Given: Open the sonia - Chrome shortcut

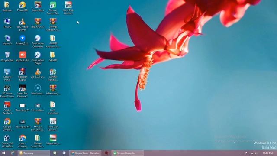Looking at the screenshot, I should pyautogui.click(x=23, y=141).
